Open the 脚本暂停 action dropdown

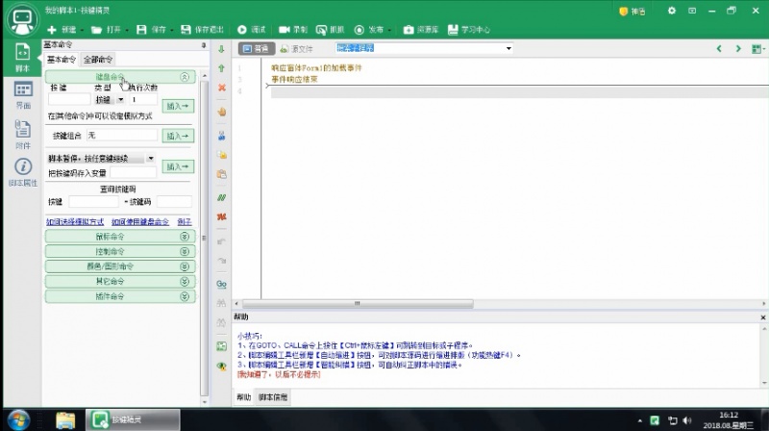[151, 159]
